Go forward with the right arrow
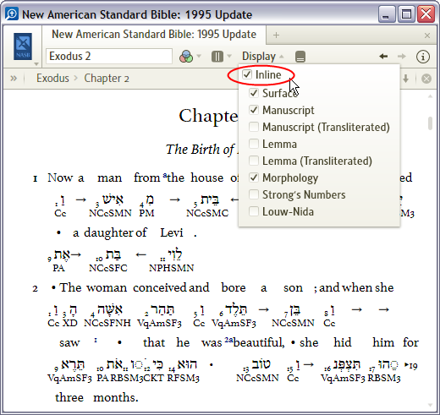This screenshot has width=440, height=415. pos(402,57)
